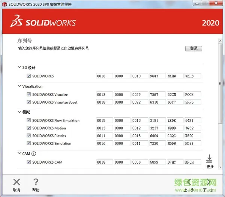The image size is (225, 197).
Task: Click Plastics serial field containing X59G
Action: click(x=193, y=135)
